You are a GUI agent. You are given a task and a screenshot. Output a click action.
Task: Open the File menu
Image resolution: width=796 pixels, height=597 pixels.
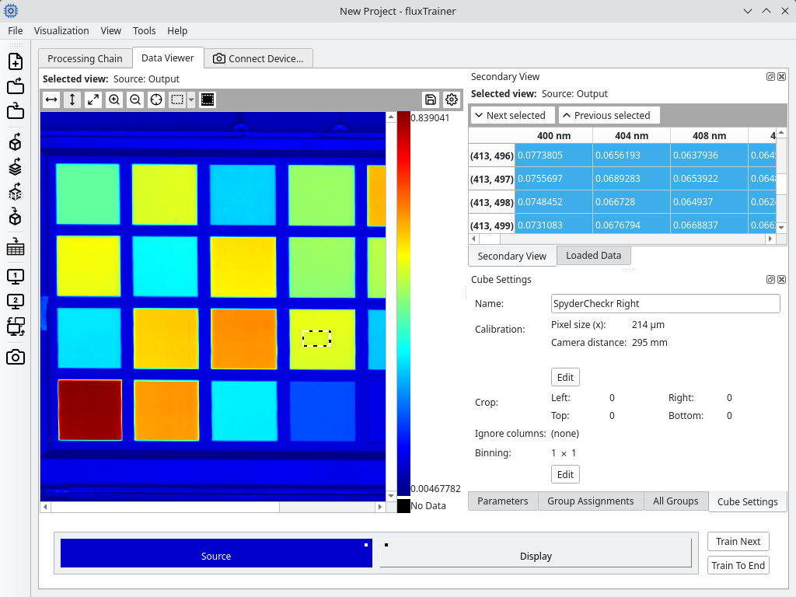(16, 30)
